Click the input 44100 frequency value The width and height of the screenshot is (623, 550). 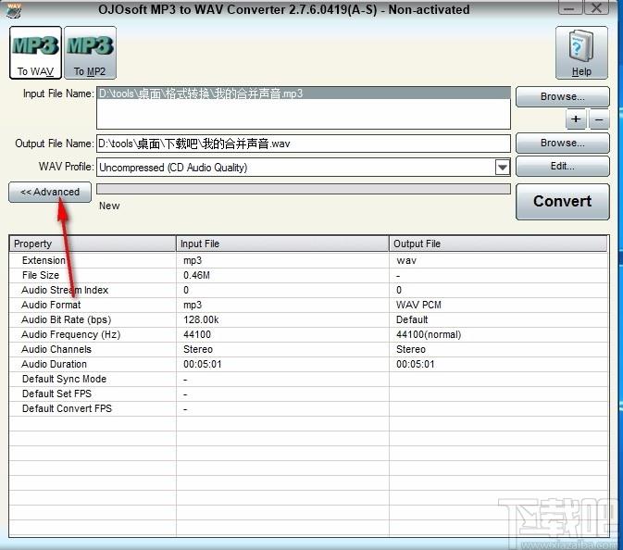(197, 334)
